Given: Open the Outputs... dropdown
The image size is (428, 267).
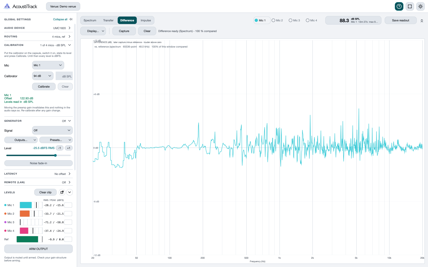Looking at the screenshot, I should pos(21,140).
